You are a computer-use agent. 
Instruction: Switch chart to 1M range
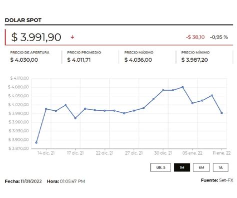pyautogui.click(x=182, y=167)
